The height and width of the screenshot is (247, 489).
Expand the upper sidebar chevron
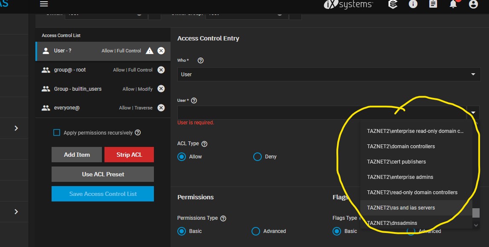pos(16,128)
